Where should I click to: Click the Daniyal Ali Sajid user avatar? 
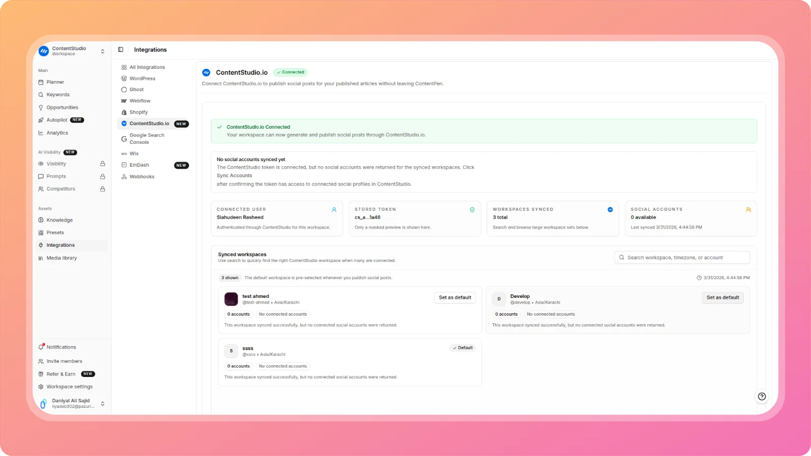coord(44,403)
